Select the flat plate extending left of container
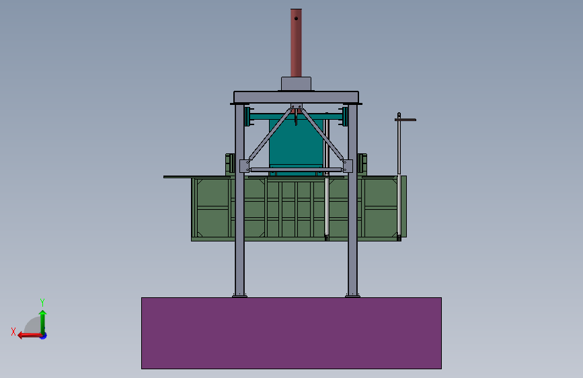The width and height of the screenshot is (583, 378). click(x=197, y=177)
